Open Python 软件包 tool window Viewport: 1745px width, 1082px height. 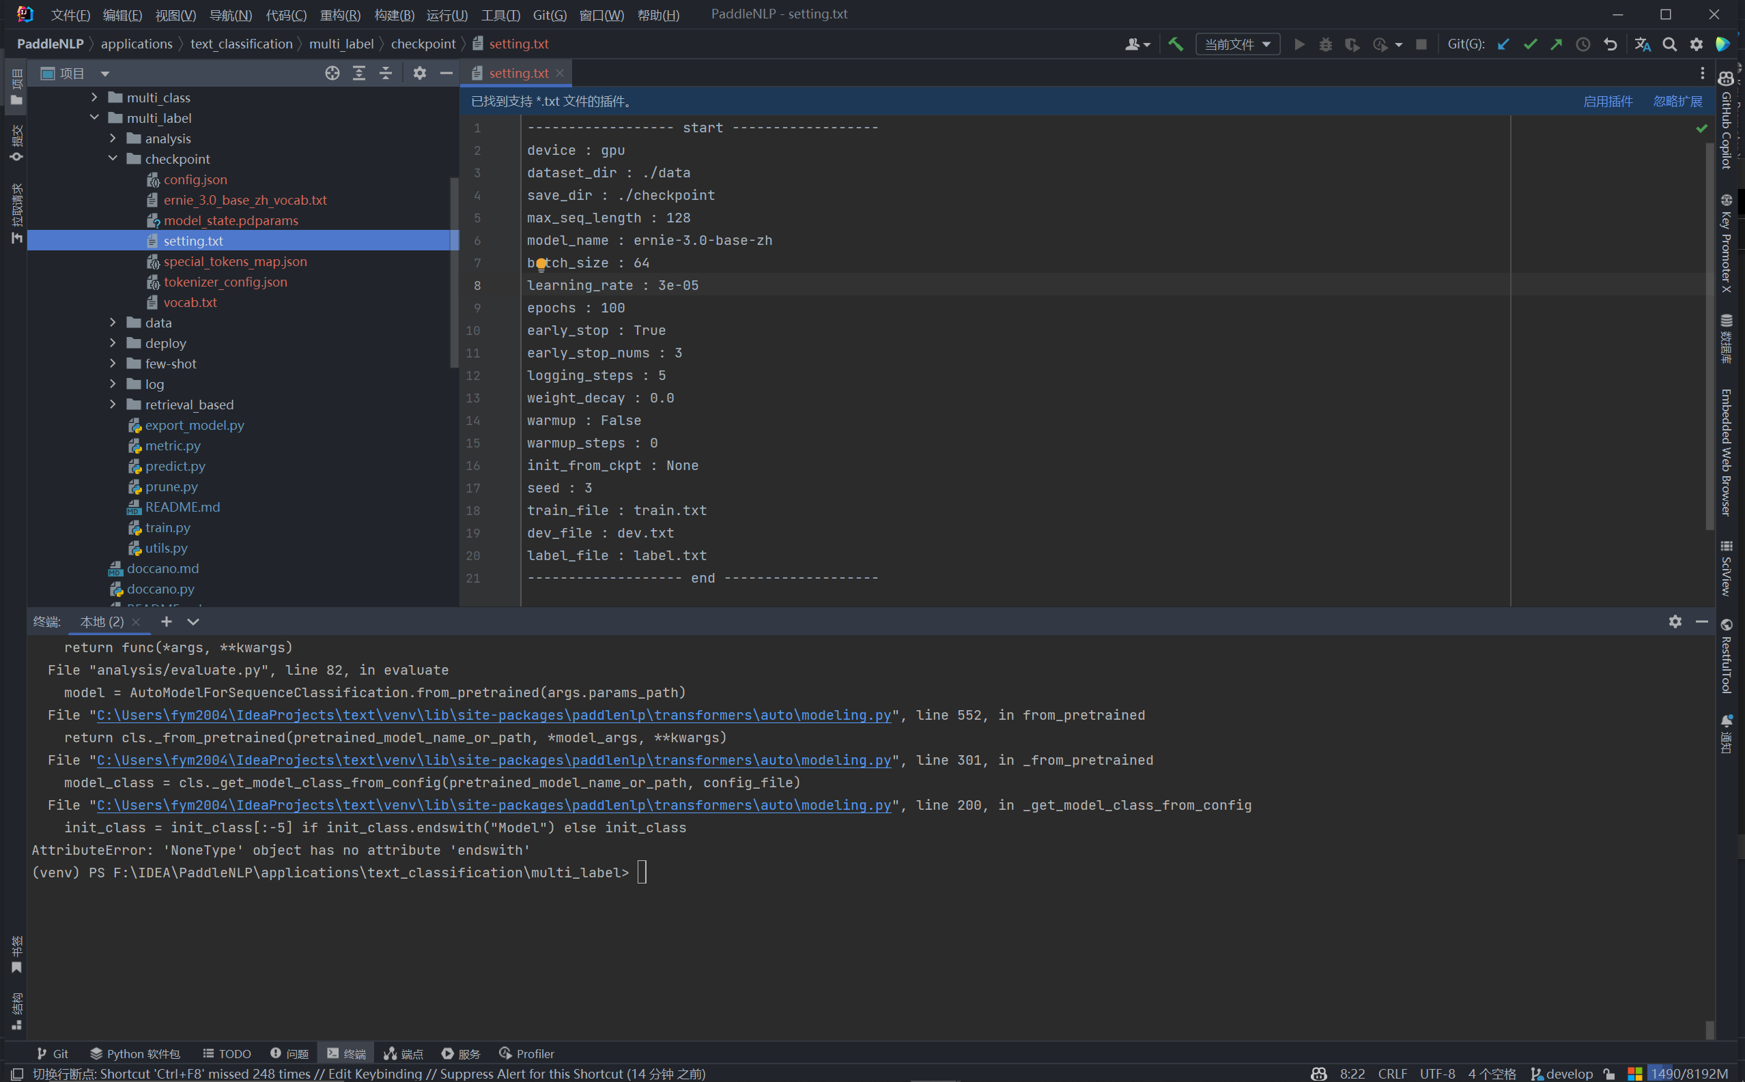point(135,1053)
